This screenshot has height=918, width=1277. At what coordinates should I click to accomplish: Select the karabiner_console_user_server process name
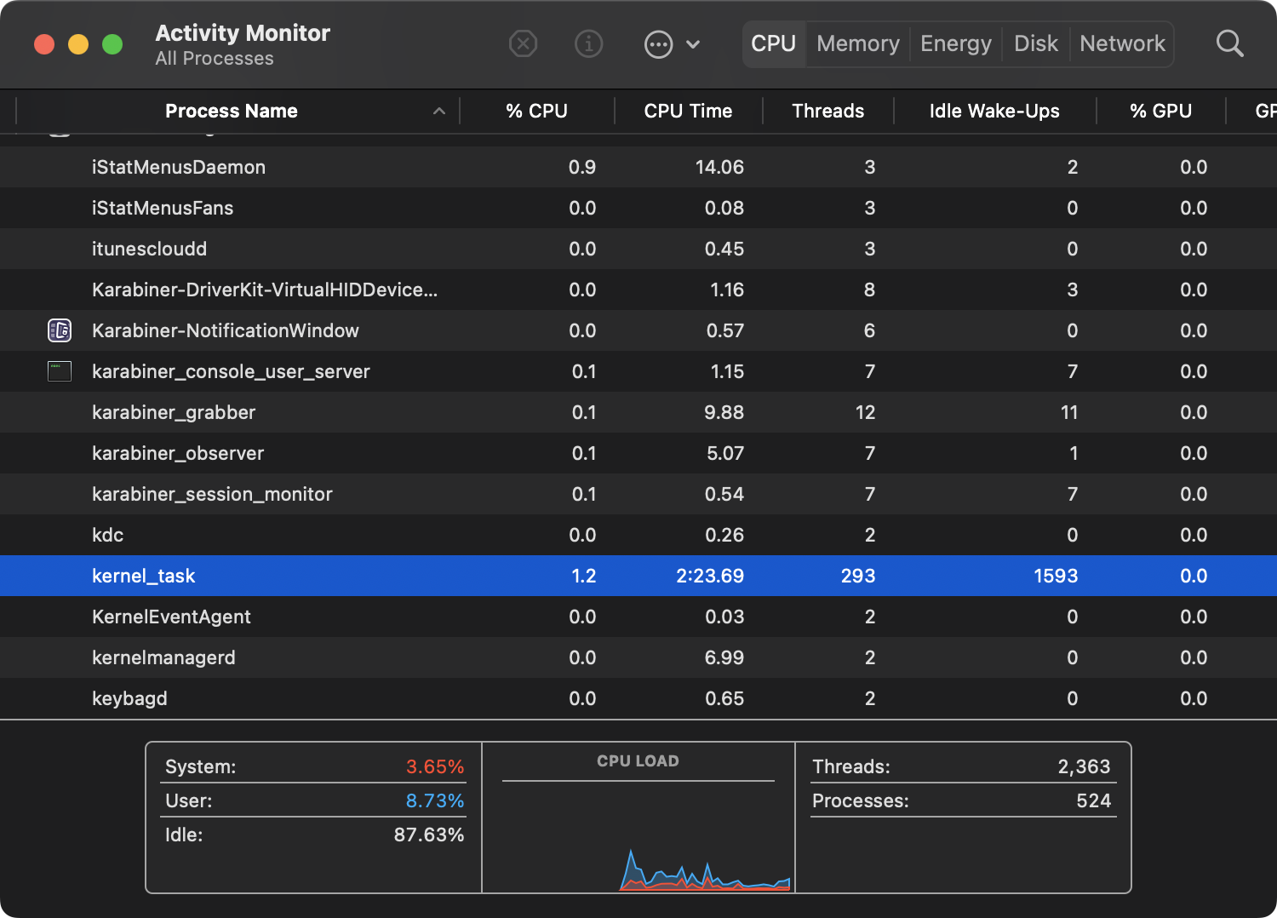point(231,371)
